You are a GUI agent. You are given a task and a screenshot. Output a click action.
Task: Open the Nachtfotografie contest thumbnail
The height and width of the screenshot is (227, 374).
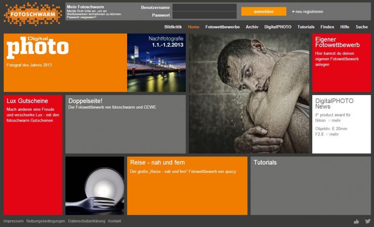click(156, 63)
